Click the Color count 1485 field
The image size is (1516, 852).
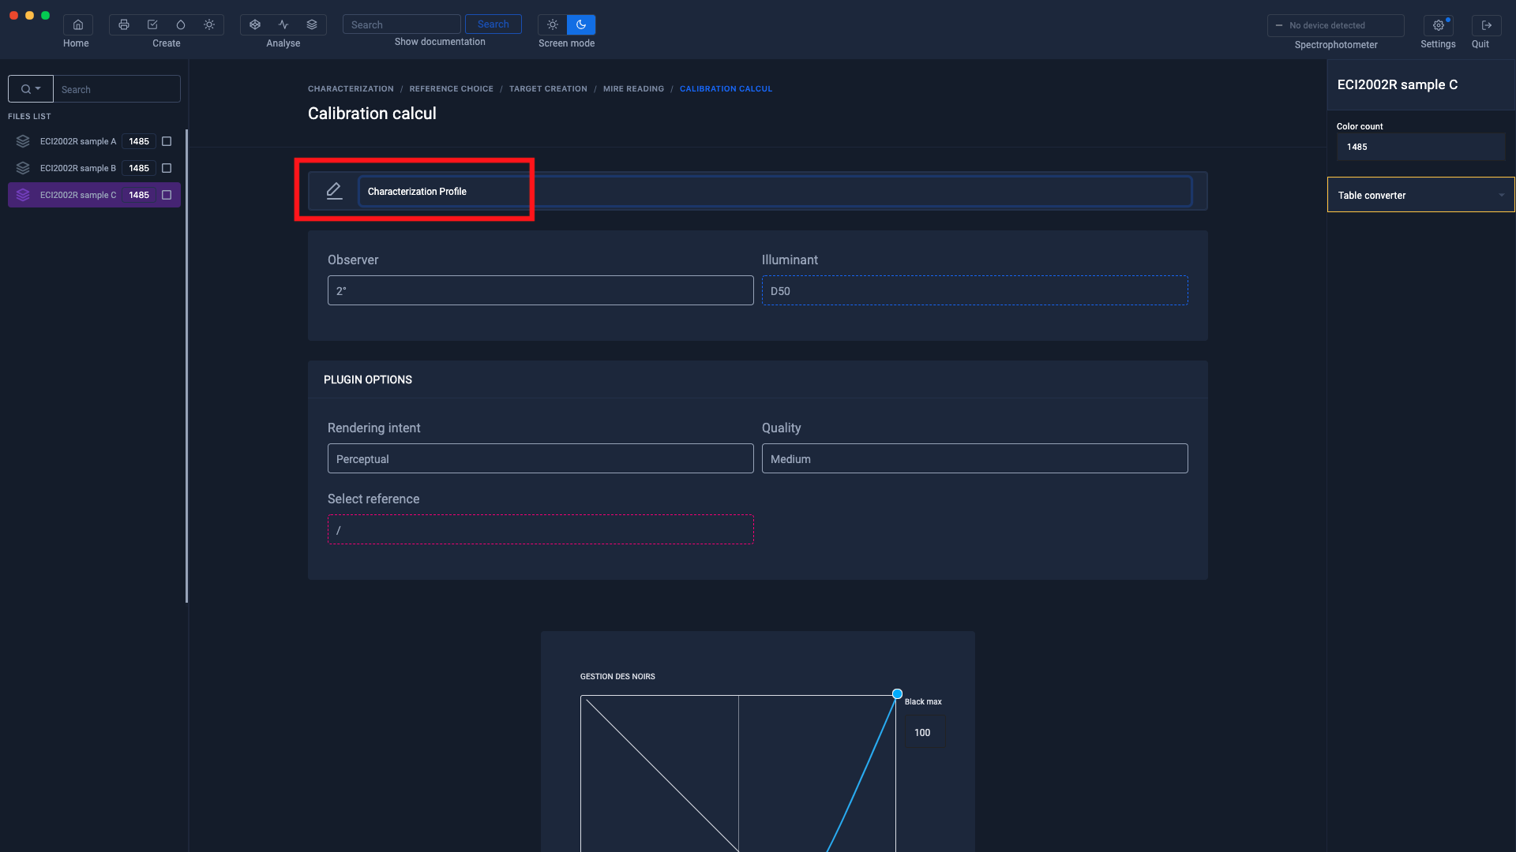pyautogui.click(x=1421, y=147)
